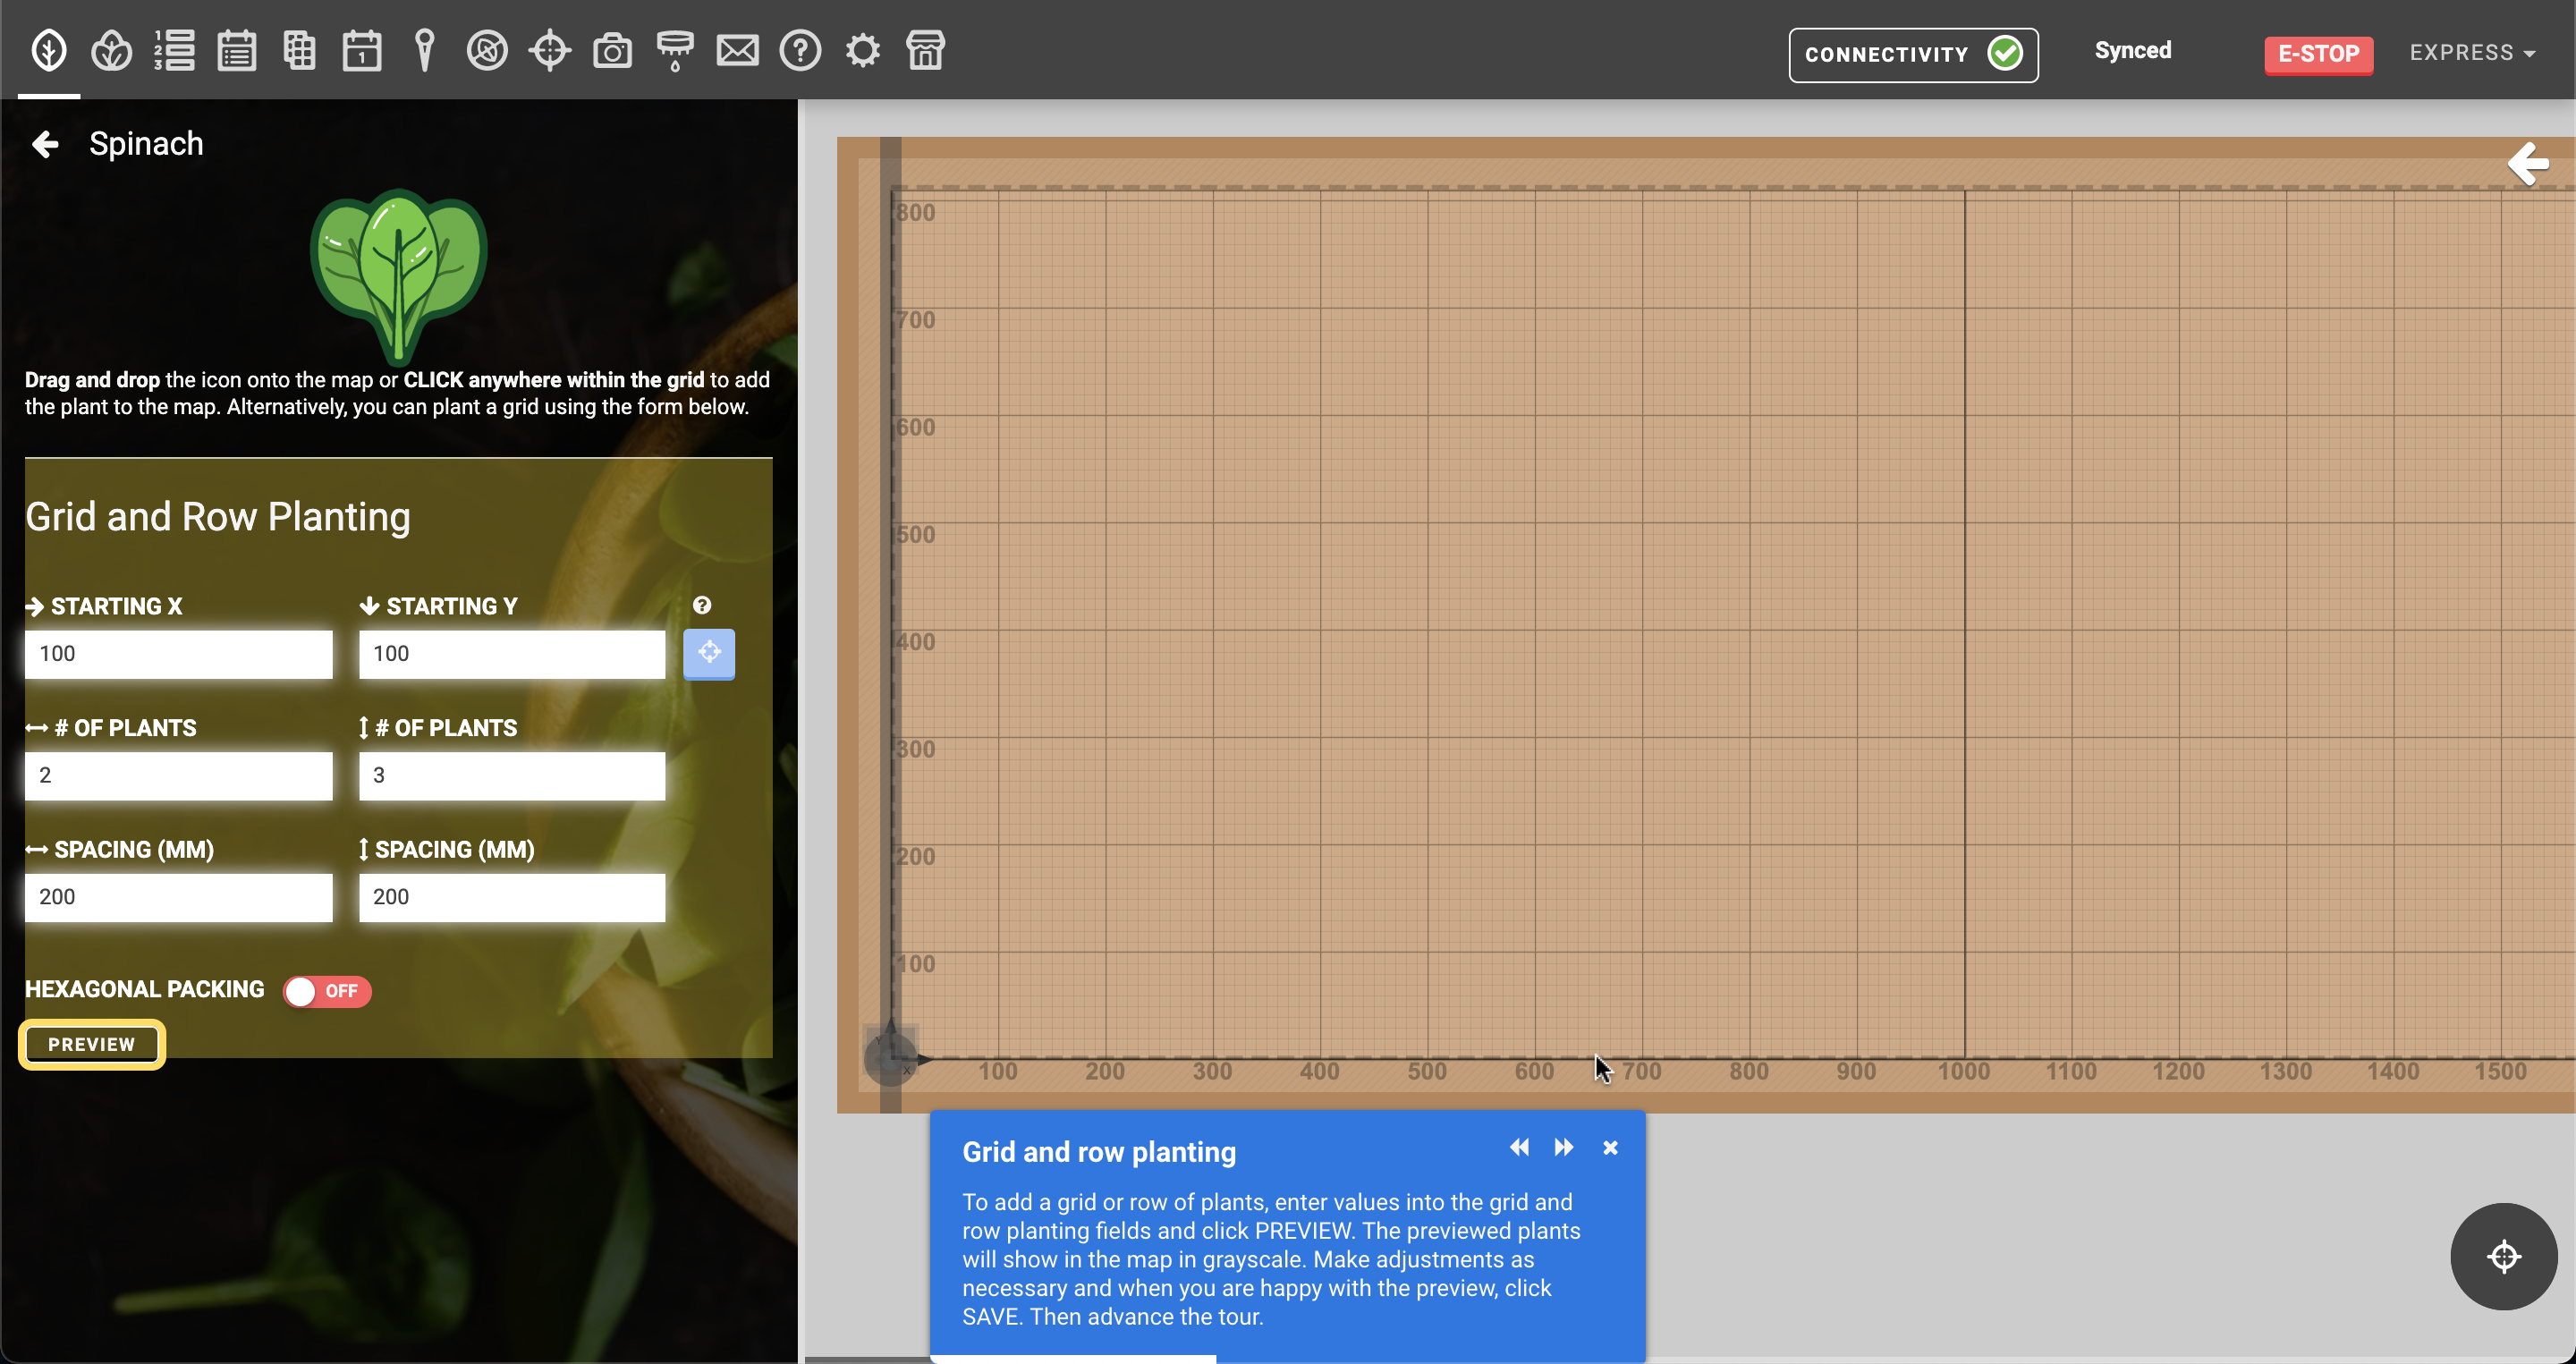Open the Curves grid icon

tap(299, 50)
